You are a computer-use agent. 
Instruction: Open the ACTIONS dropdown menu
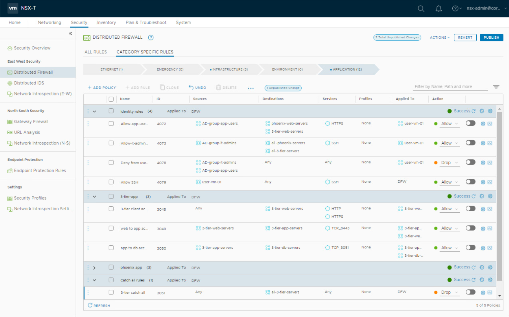440,38
